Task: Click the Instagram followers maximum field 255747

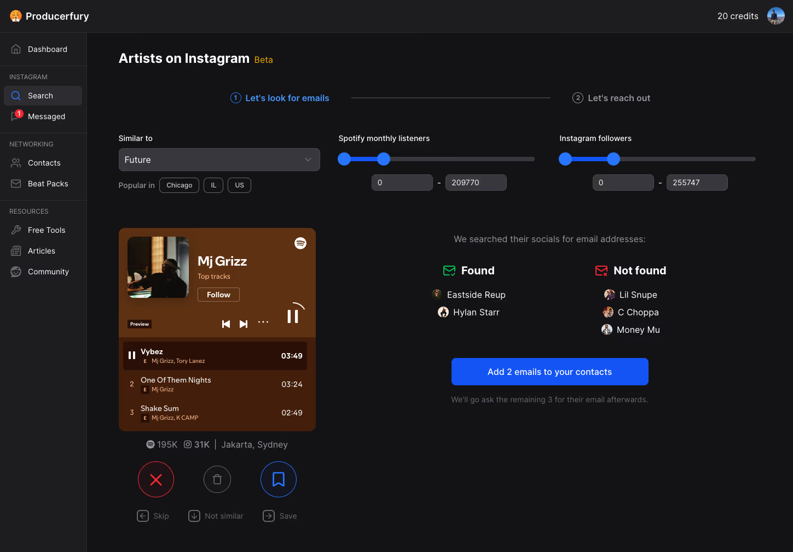Action: coord(697,183)
